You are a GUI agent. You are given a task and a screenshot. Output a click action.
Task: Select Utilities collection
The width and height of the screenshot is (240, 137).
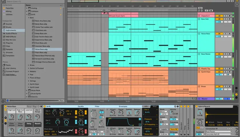[x=8, y=15]
